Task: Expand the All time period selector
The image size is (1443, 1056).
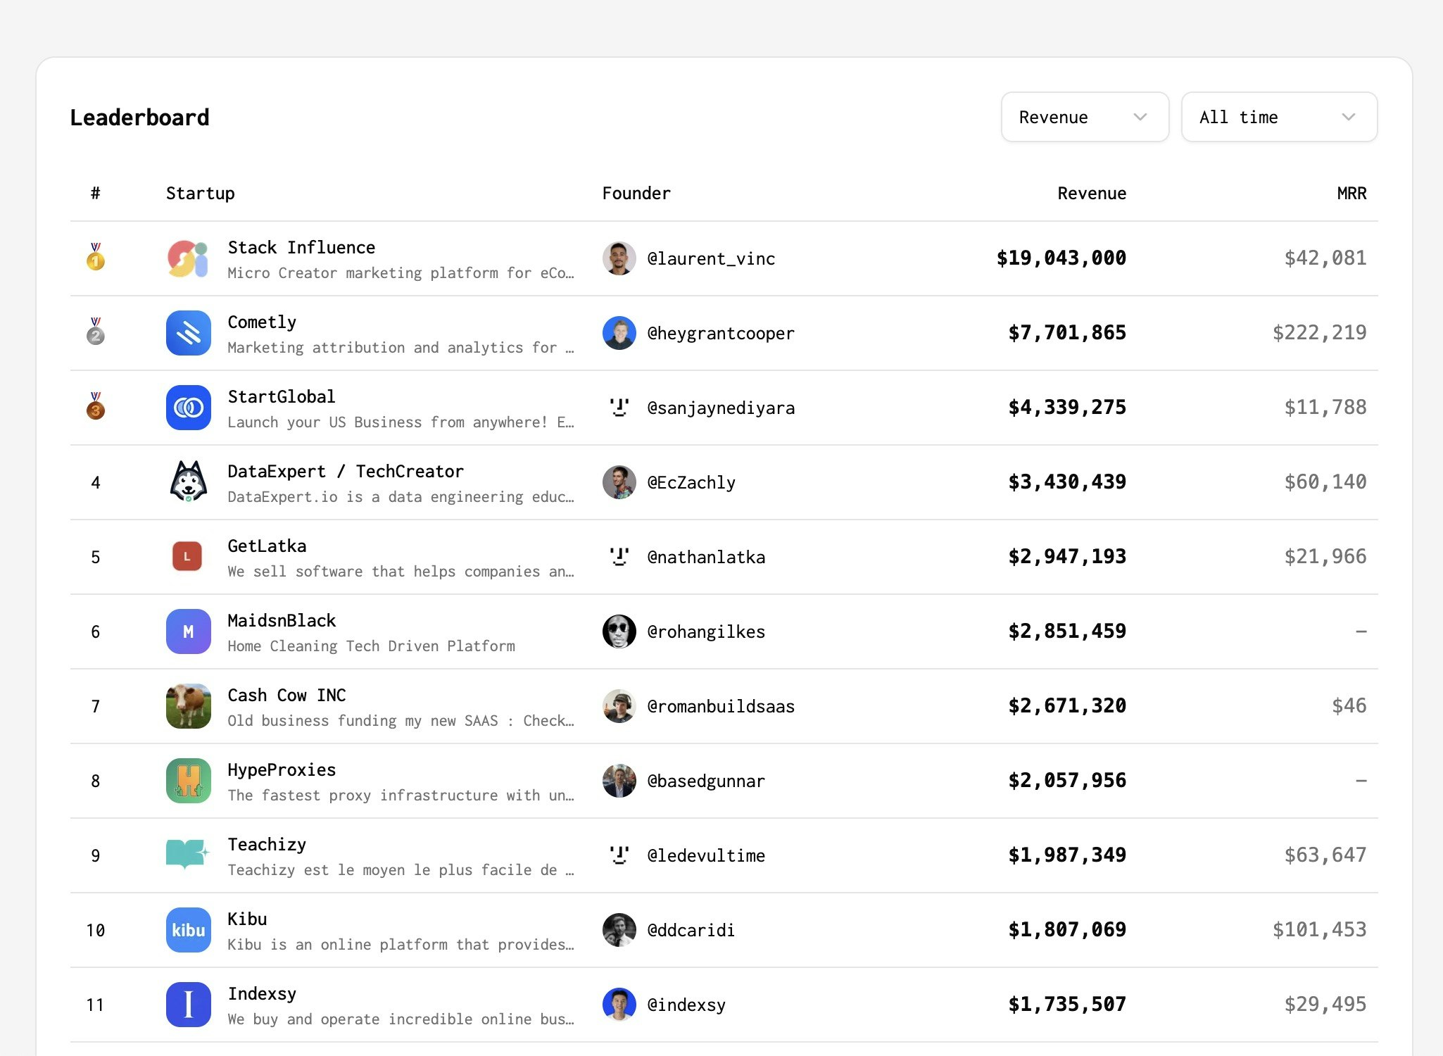Action: (1278, 117)
